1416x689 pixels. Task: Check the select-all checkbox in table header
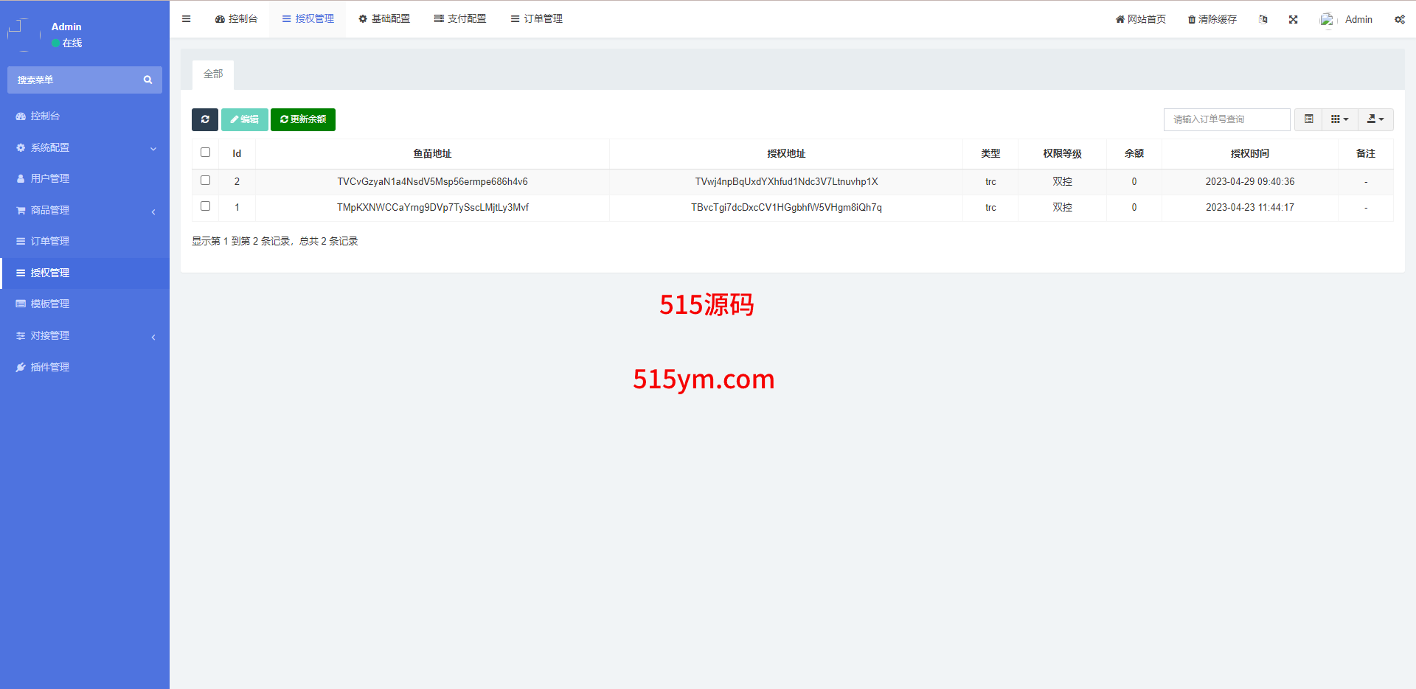click(x=206, y=153)
